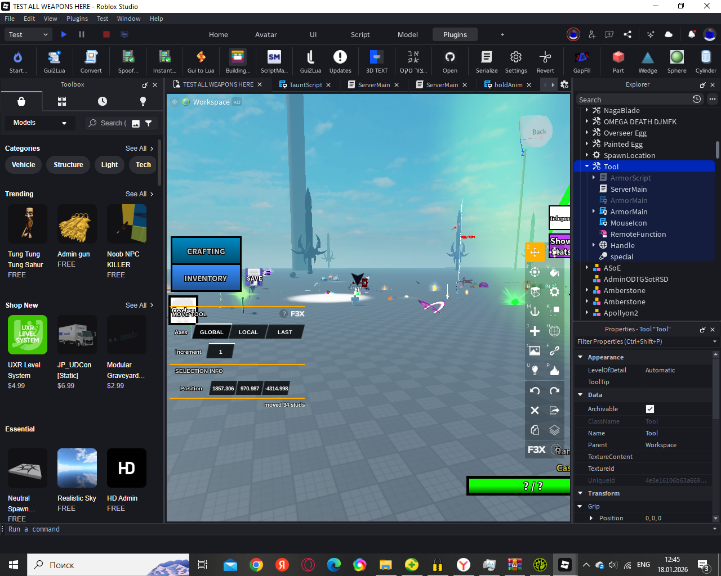Collapse the Tool tree item
This screenshot has height=576, width=721.
(587, 166)
